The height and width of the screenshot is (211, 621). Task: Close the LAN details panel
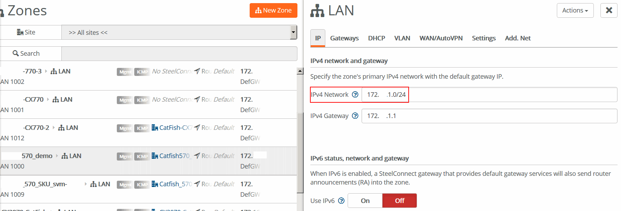[609, 10]
